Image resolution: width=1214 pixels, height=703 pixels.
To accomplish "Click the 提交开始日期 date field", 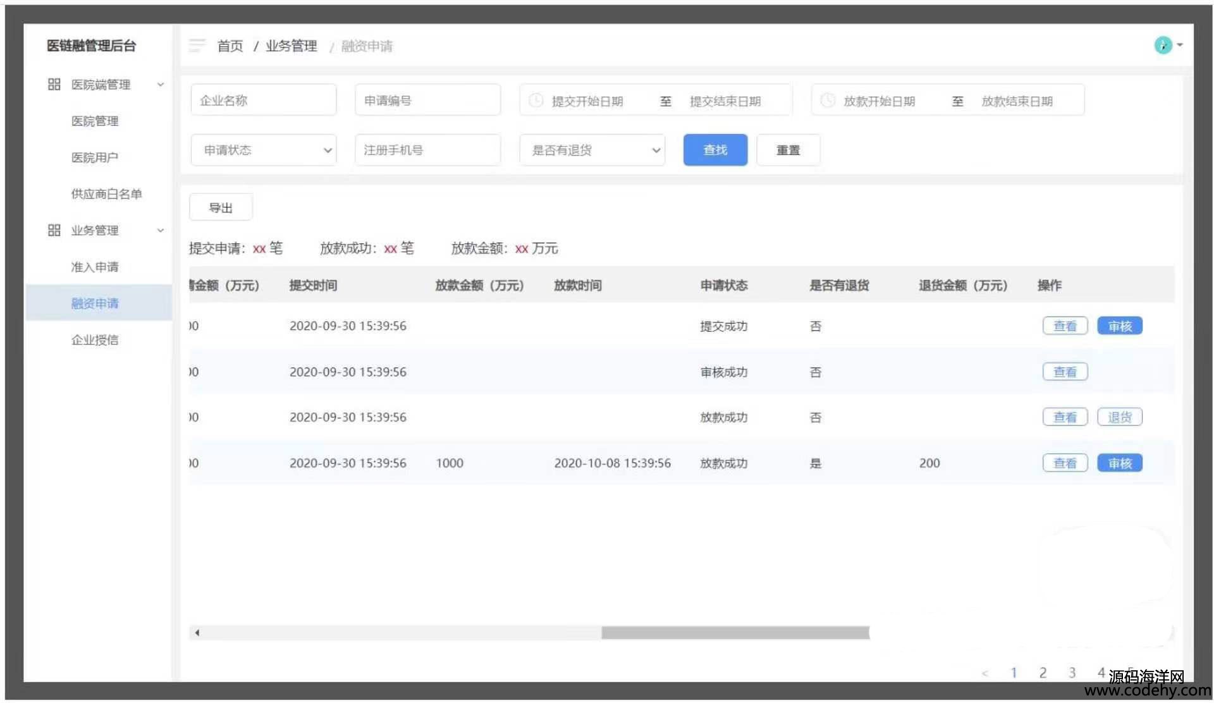I will 587,101.
